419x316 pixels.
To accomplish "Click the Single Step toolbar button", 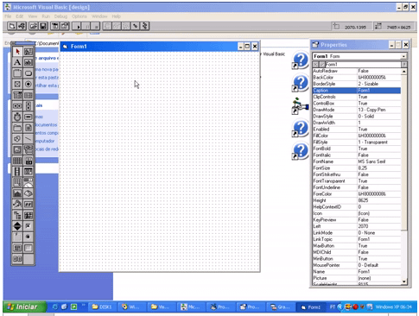I will click(x=136, y=26).
